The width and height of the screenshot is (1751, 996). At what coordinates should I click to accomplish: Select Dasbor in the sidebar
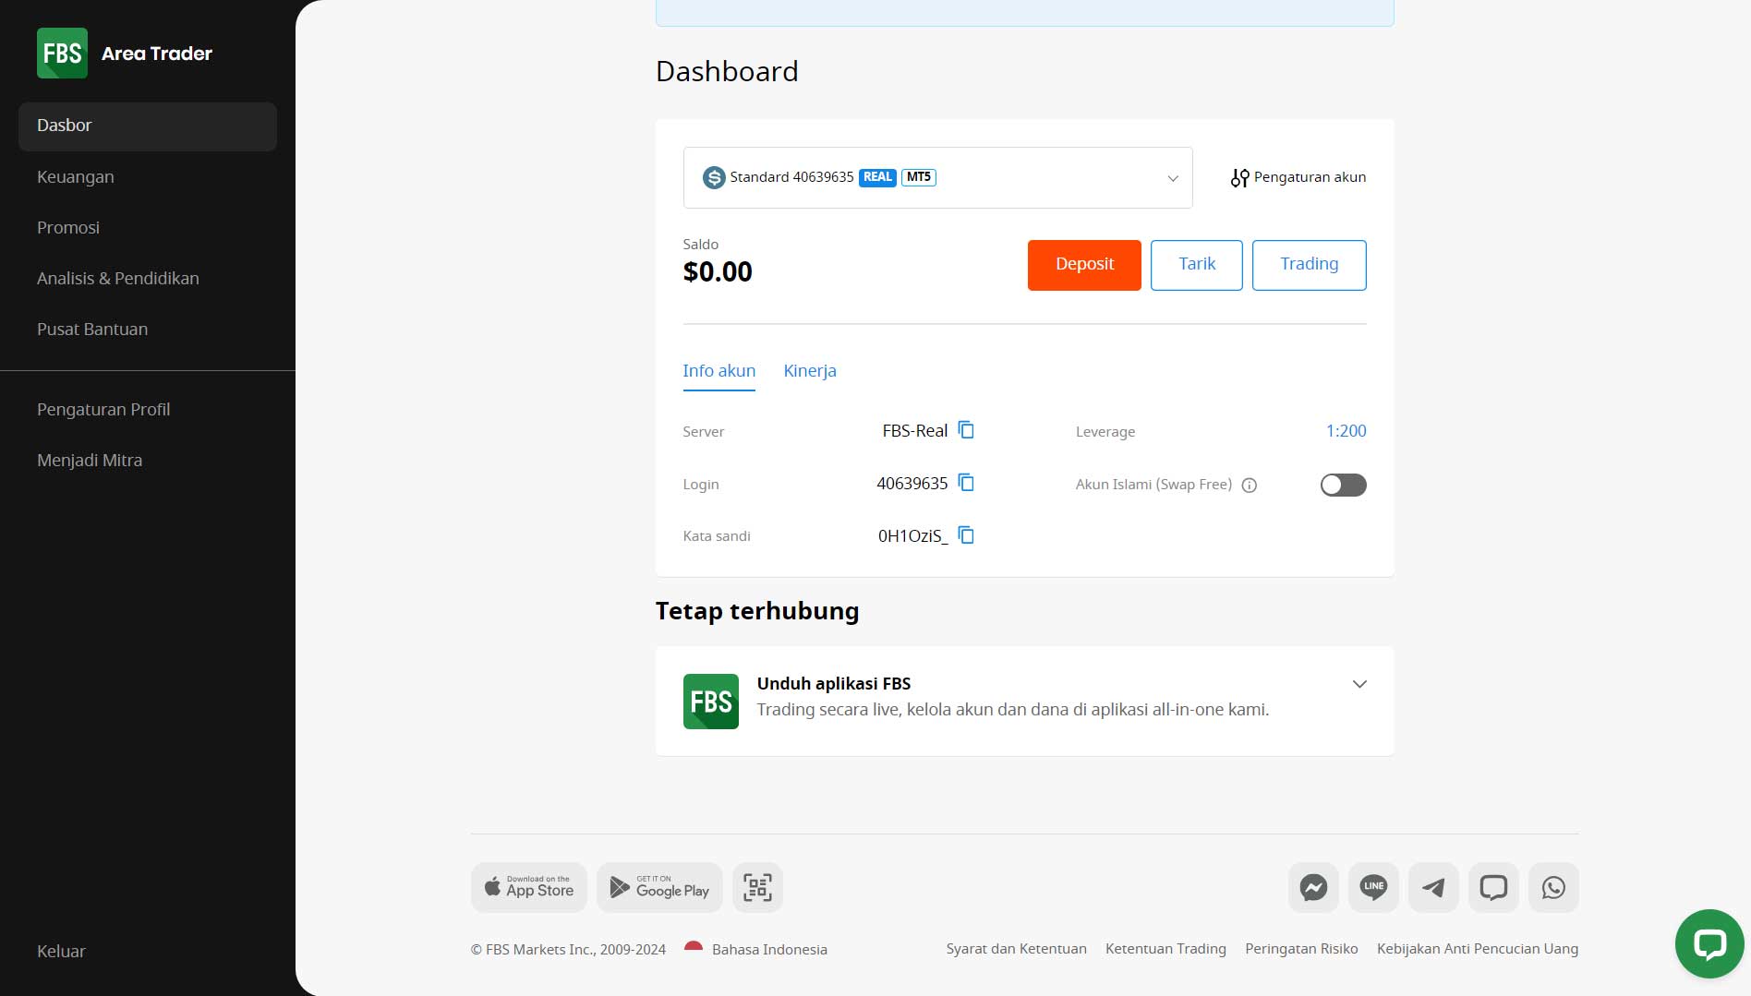148,126
